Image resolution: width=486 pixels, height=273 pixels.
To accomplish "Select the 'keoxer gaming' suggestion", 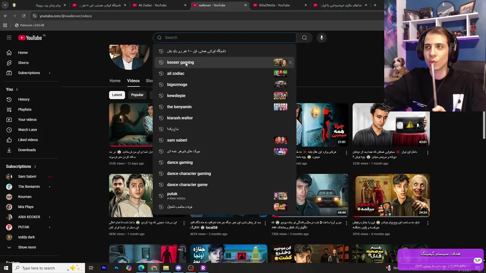I will point(224,62).
